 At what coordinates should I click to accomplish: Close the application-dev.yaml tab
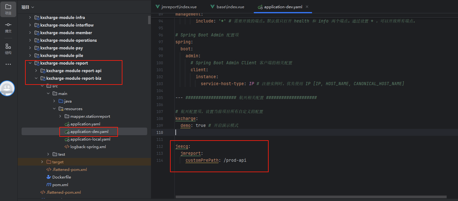[307, 7]
